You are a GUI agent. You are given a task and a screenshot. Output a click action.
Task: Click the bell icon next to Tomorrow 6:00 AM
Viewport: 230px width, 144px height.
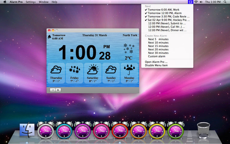point(49,37)
